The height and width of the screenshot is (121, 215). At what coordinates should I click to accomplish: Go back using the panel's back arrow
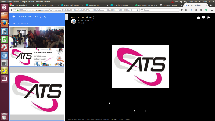pos(13,17)
